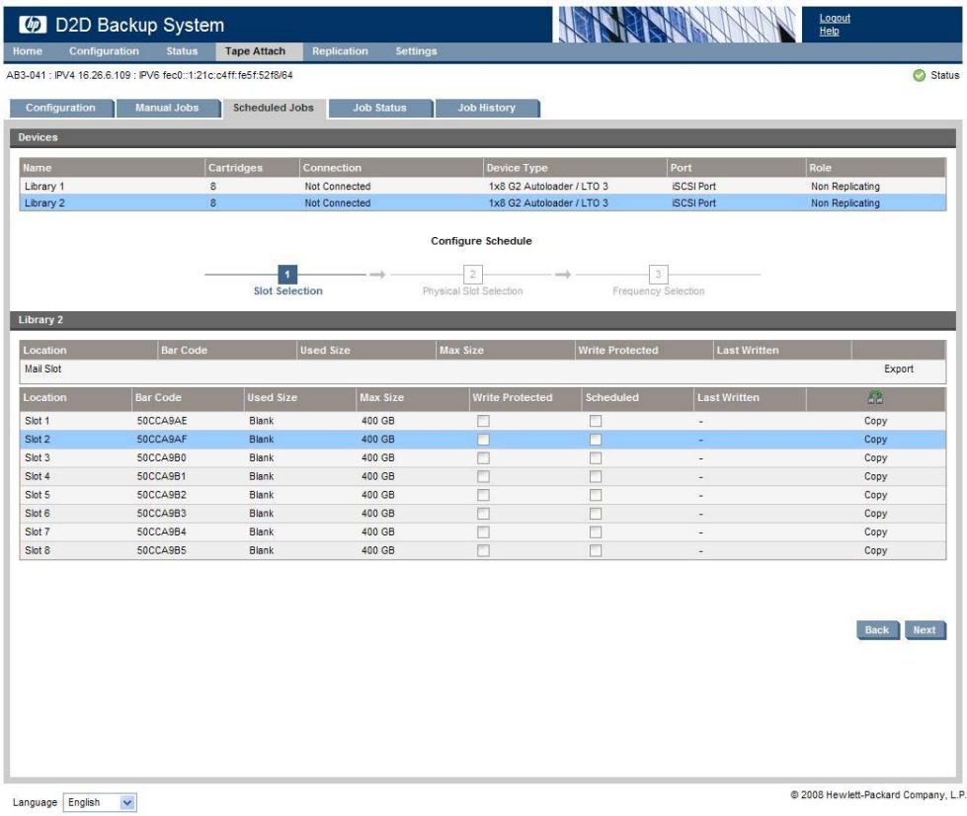Open the Help link
Viewport: 967px width, 816px height.
coord(829,31)
